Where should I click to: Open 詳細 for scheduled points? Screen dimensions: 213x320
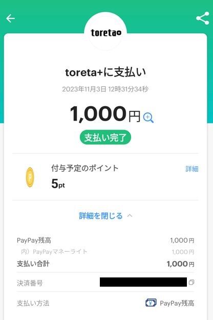[192, 169]
